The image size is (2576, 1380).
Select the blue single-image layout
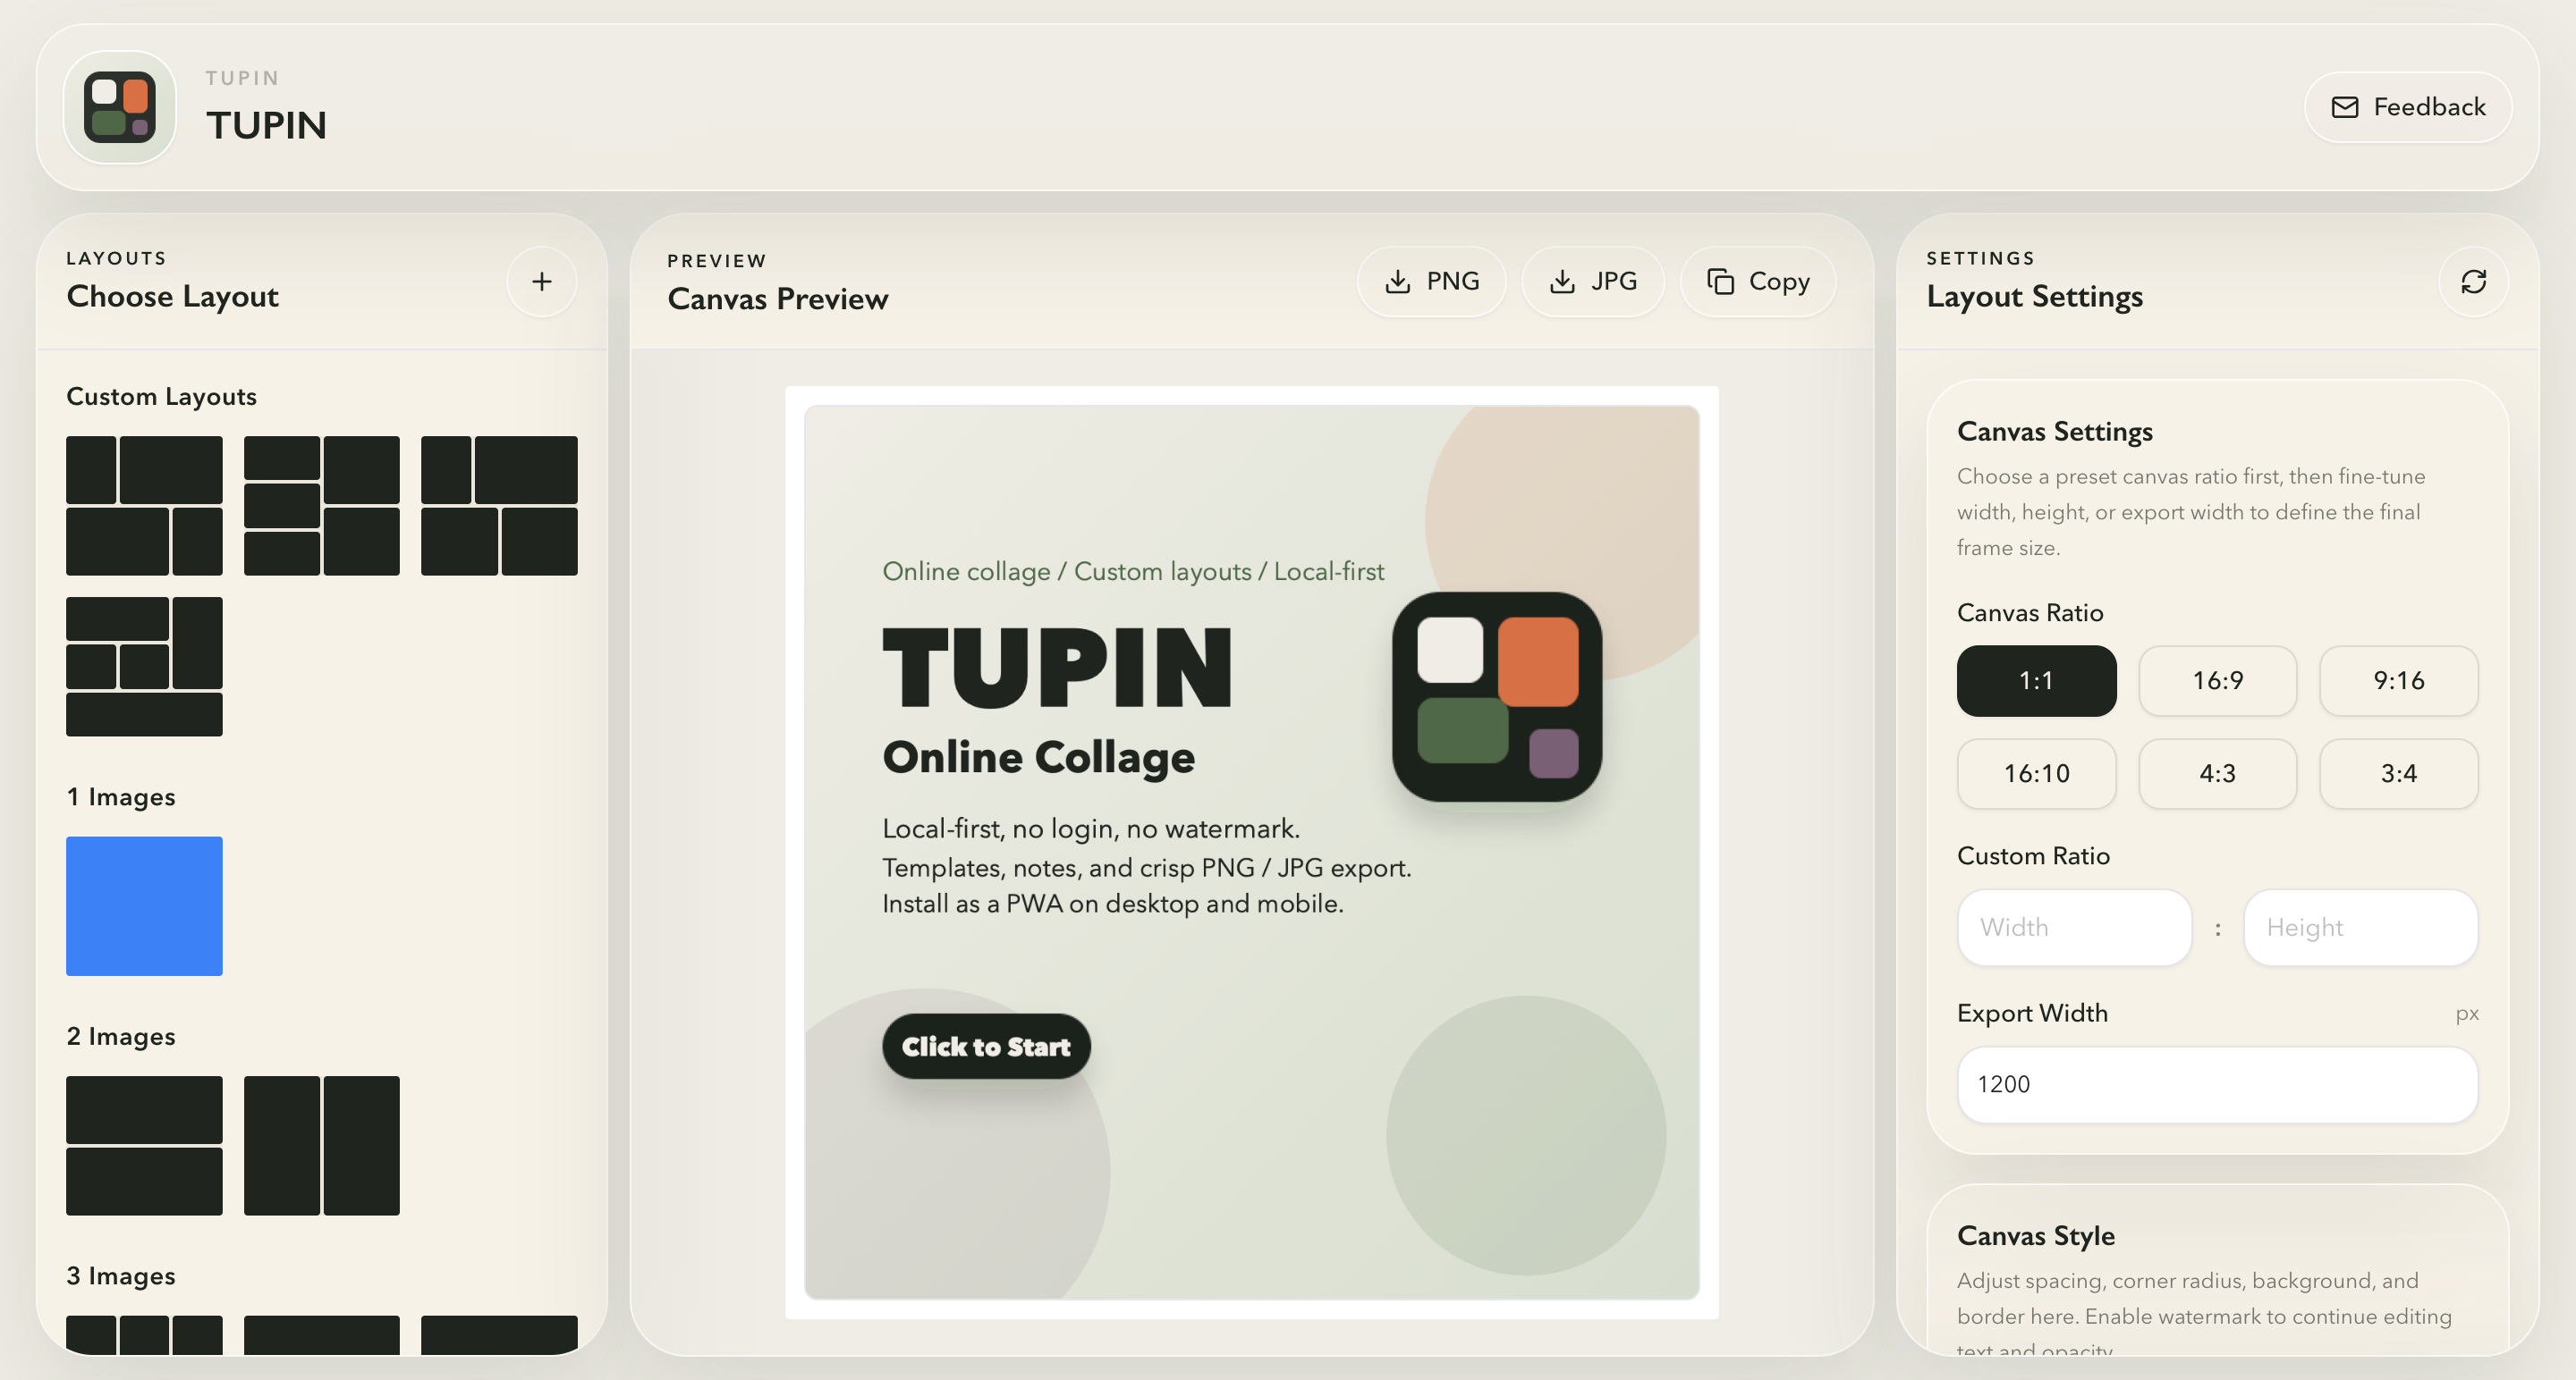point(144,906)
